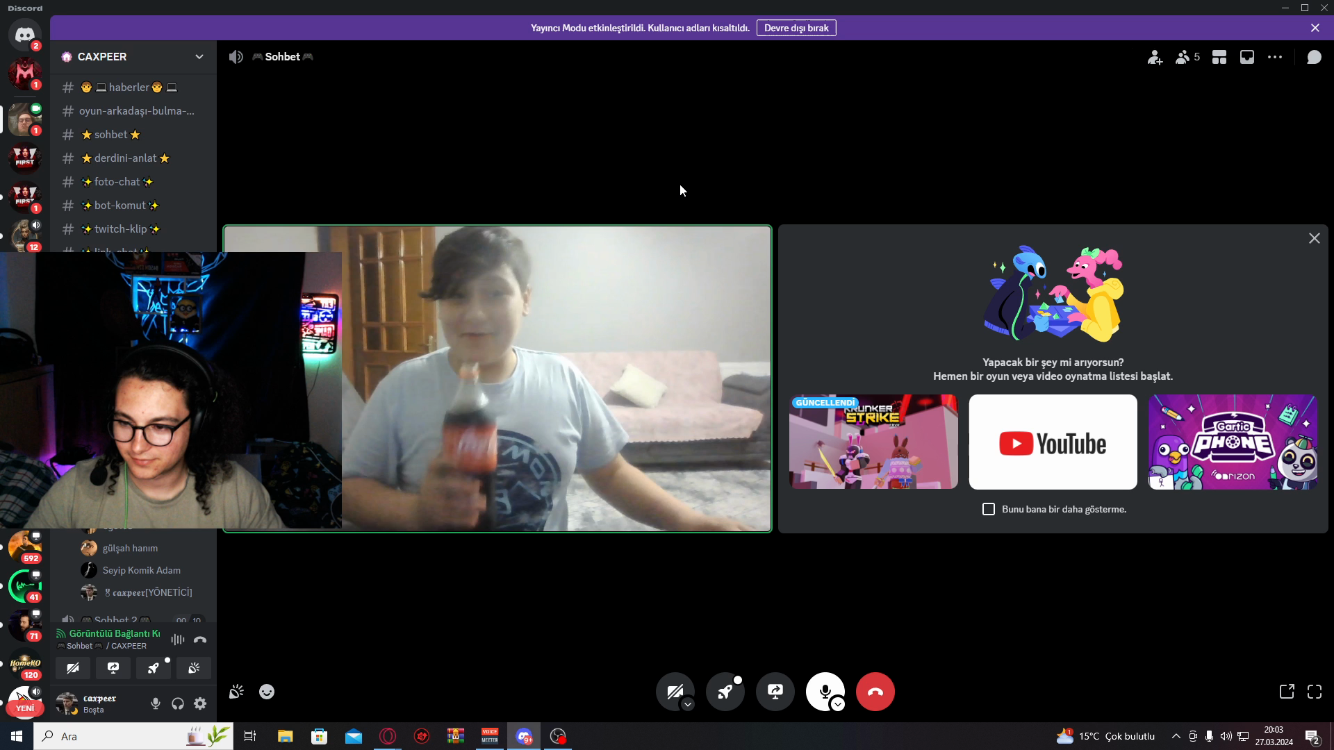Open Discord direct messages home icon
Viewport: 1334px width, 750px height.
click(25, 35)
